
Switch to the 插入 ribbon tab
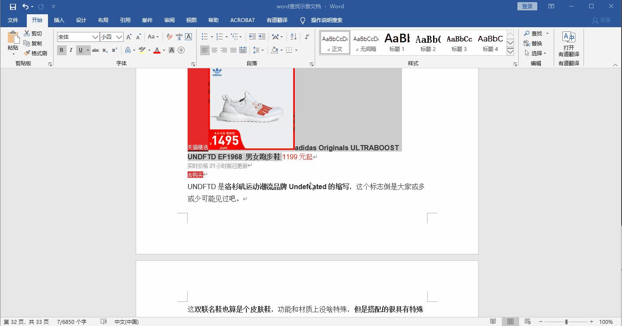(59, 20)
